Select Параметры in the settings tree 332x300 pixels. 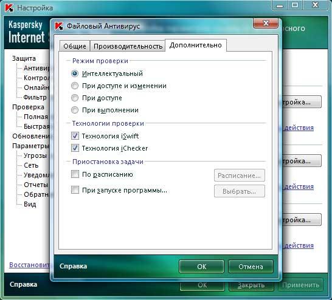pos(30,146)
